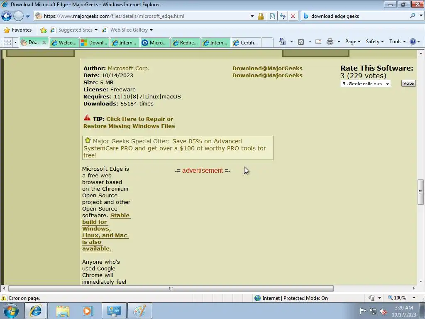
Task: Open the Paint taskbar icon
Action: click(x=139, y=311)
